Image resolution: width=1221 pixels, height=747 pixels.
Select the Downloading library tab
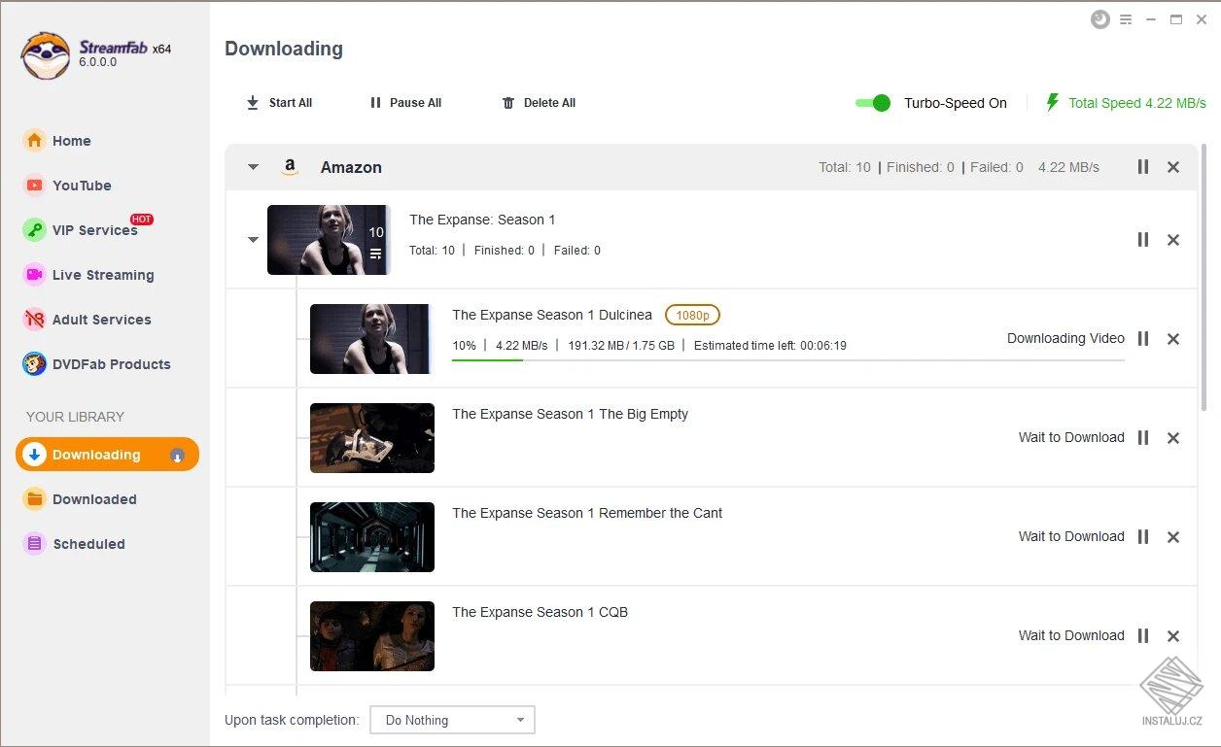pos(107,455)
